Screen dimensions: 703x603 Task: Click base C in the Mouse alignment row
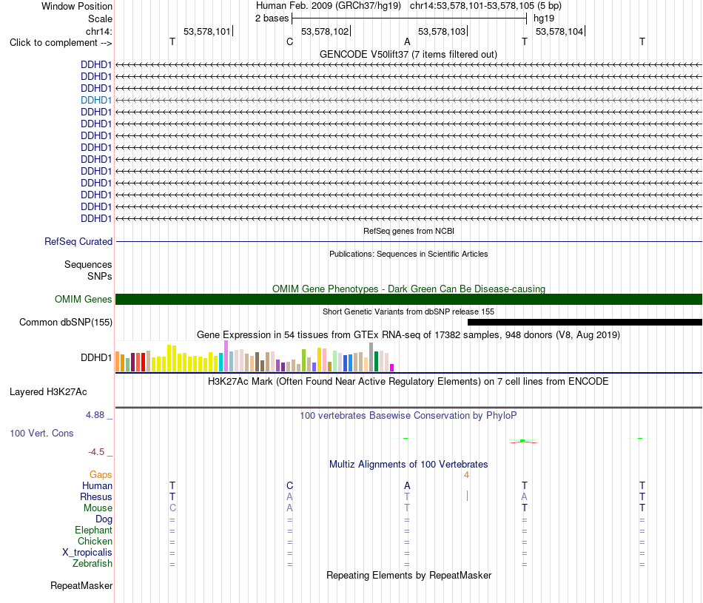[172, 508]
